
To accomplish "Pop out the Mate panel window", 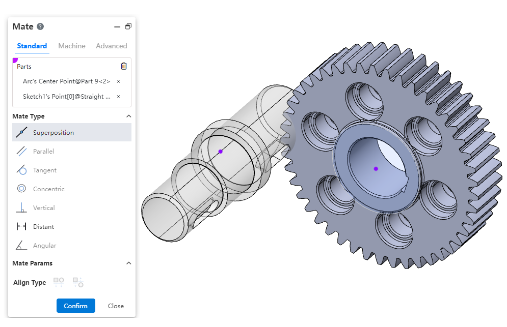I will pyautogui.click(x=128, y=27).
